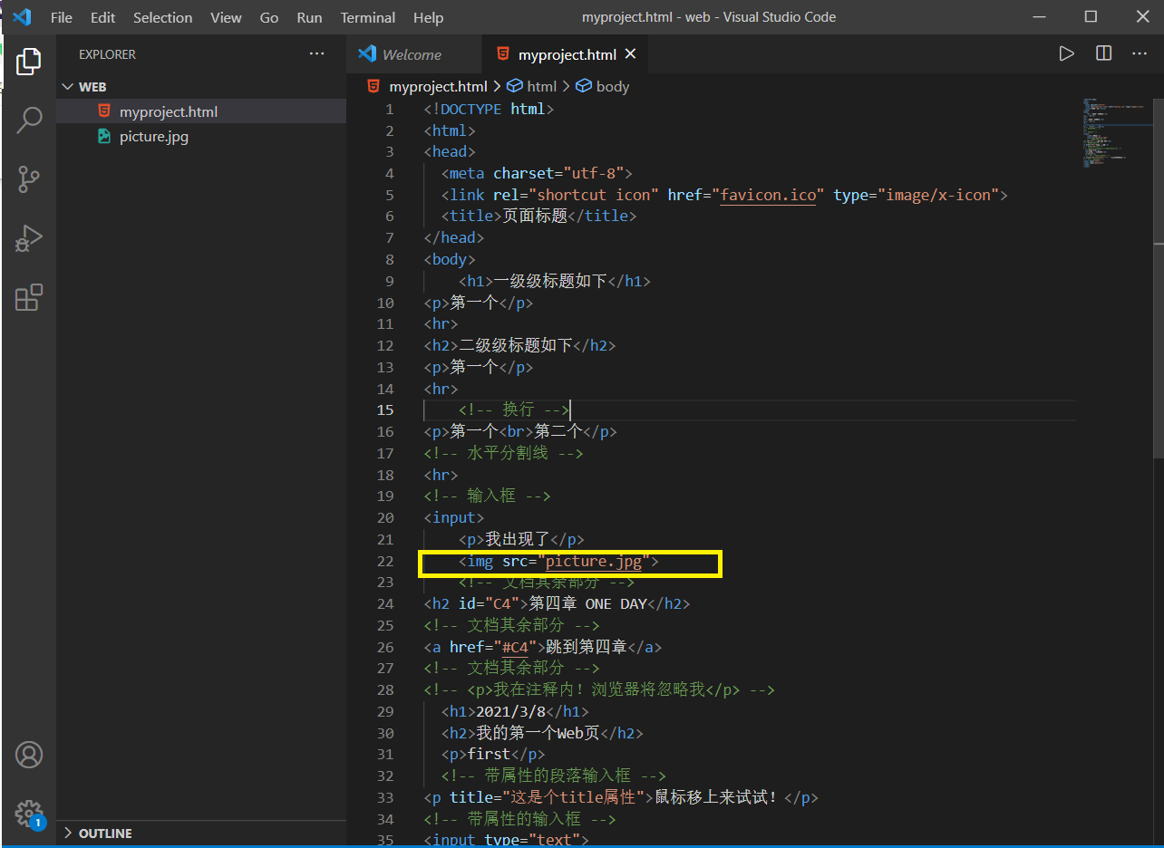
Task: Open the Terminal menu
Action: [368, 17]
